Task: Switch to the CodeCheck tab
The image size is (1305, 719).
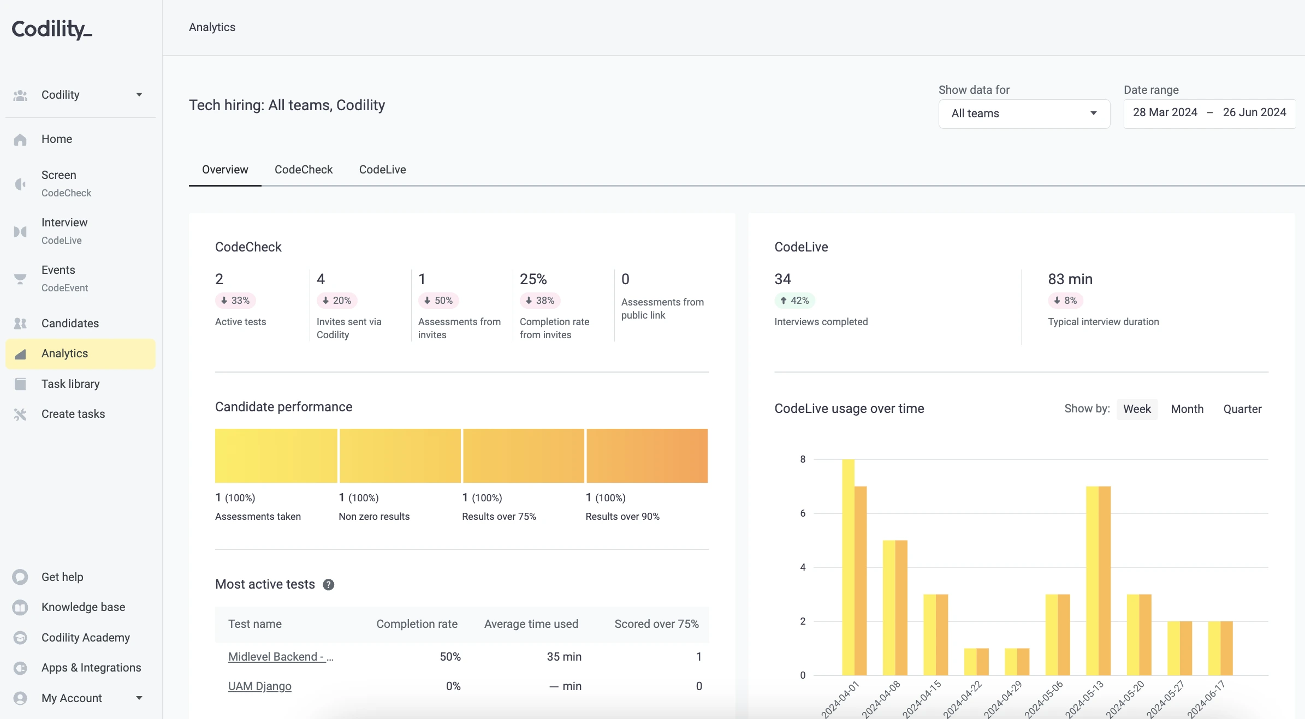Action: pyautogui.click(x=304, y=170)
